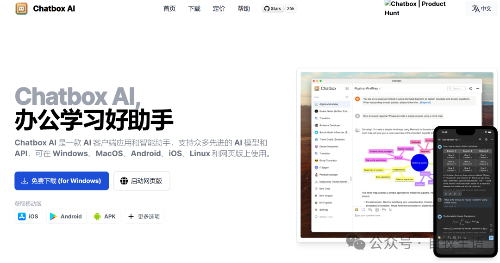Click the green Android robot icon beside APK
The width and height of the screenshot is (500, 263).
coord(97,216)
